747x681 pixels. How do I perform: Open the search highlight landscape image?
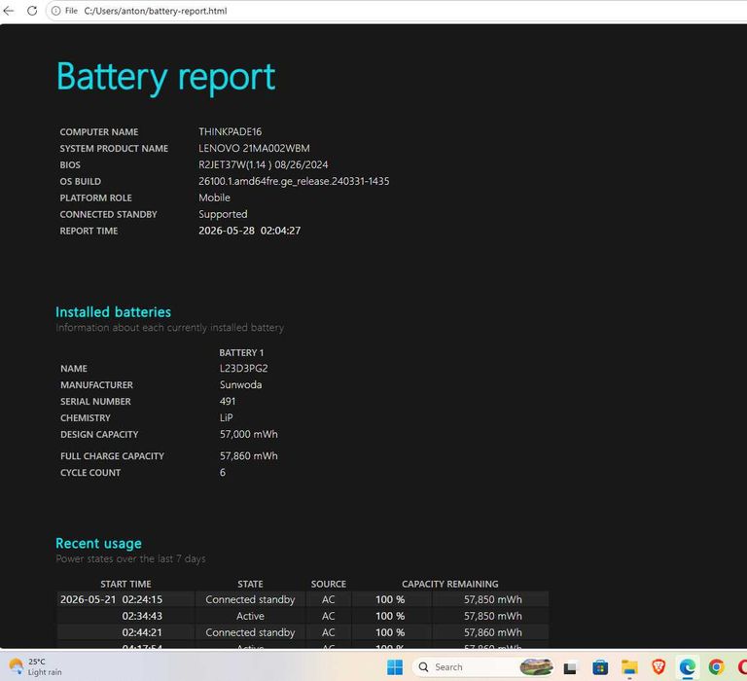pyautogui.click(x=536, y=666)
